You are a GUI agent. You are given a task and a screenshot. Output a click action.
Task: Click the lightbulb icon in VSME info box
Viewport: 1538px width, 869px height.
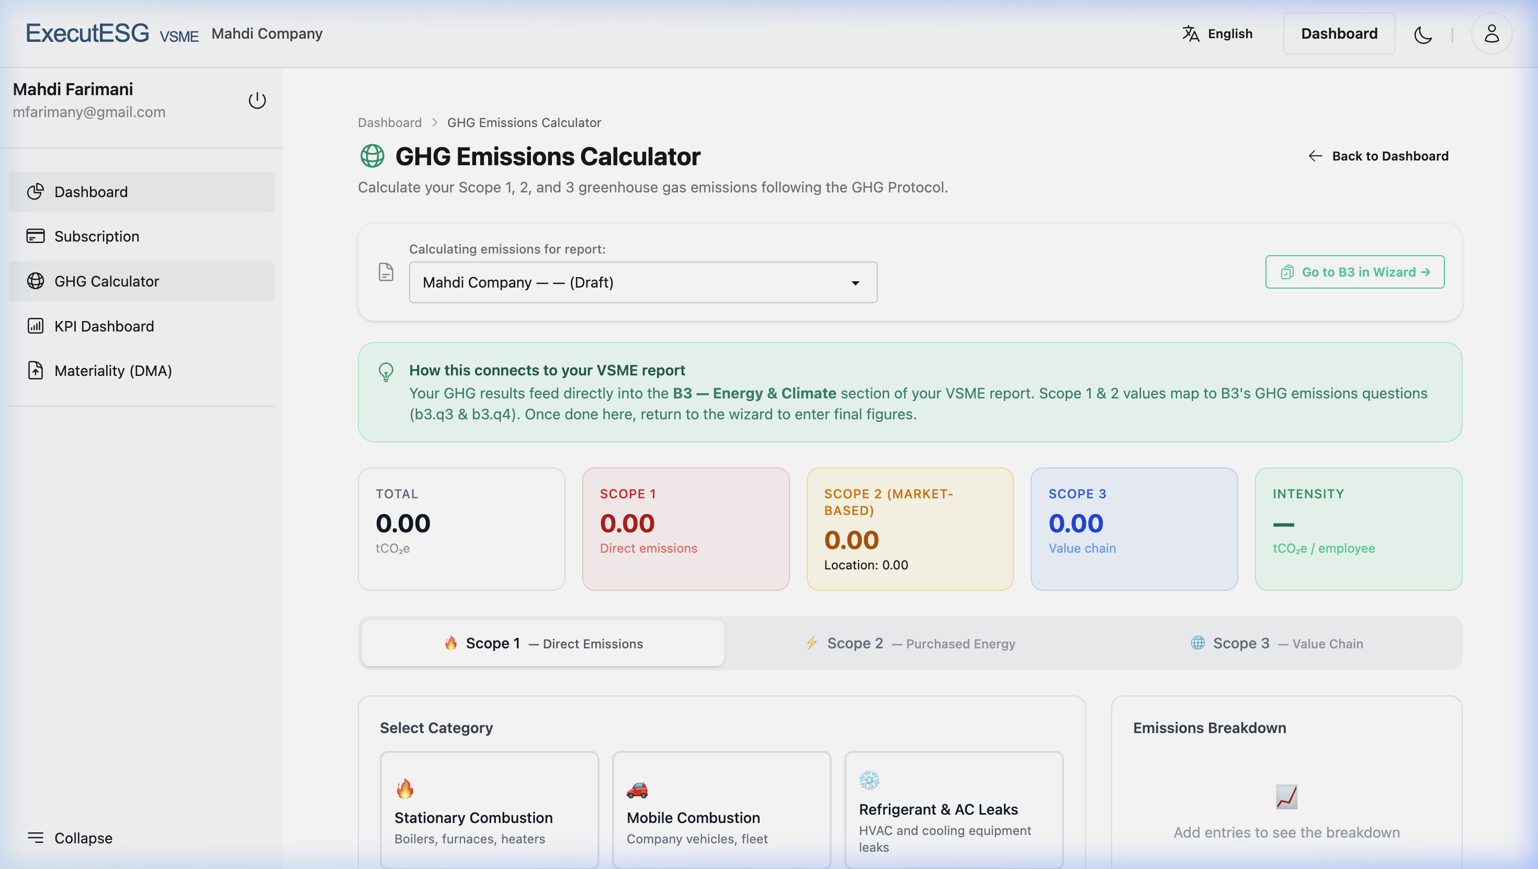(x=386, y=373)
